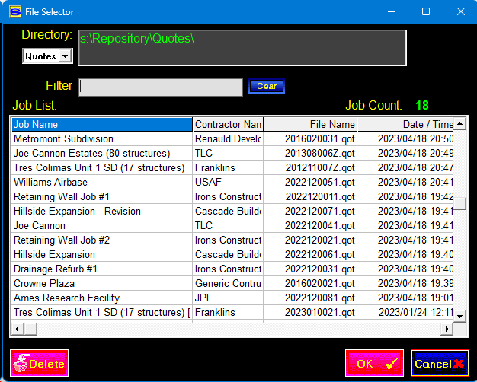Image resolution: width=477 pixels, height=382 pixels.
Task: Click Franklins contractor in 2023010021.qot row
Action: [228, 312]
